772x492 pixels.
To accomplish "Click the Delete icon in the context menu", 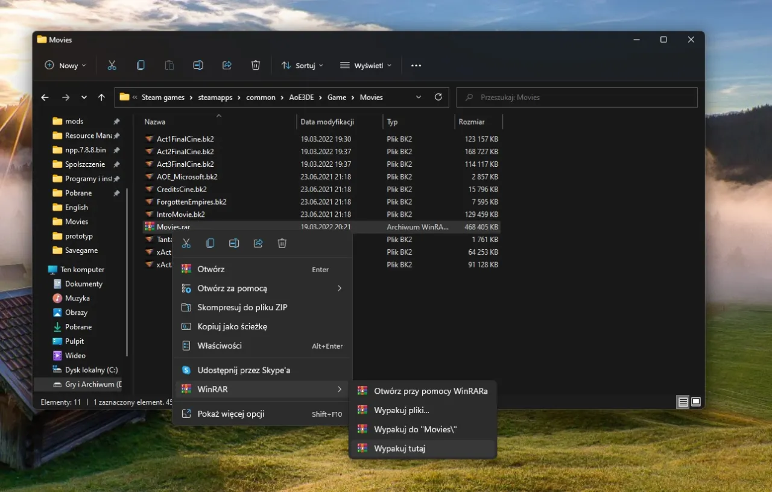I will (x=282, y=243).
